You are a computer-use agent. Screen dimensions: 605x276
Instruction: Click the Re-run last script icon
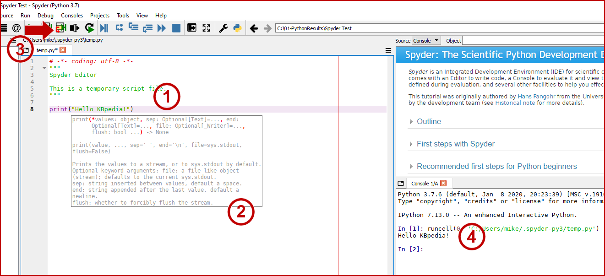click(x=90, y=28)
